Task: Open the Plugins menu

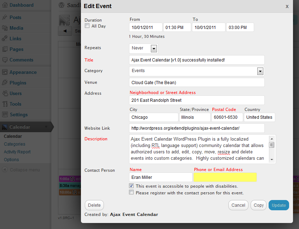Action: click(x=18, y=83)
